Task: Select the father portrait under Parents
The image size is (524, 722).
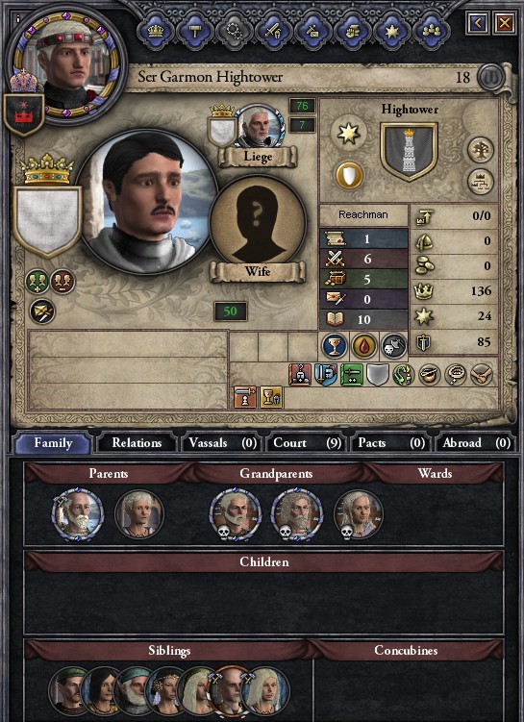Action: coord(77,514)
